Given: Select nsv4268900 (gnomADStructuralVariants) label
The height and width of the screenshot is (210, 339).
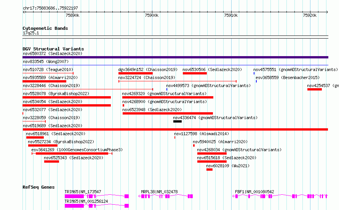Looking at the screenshot, I should [x=165, y=102].
